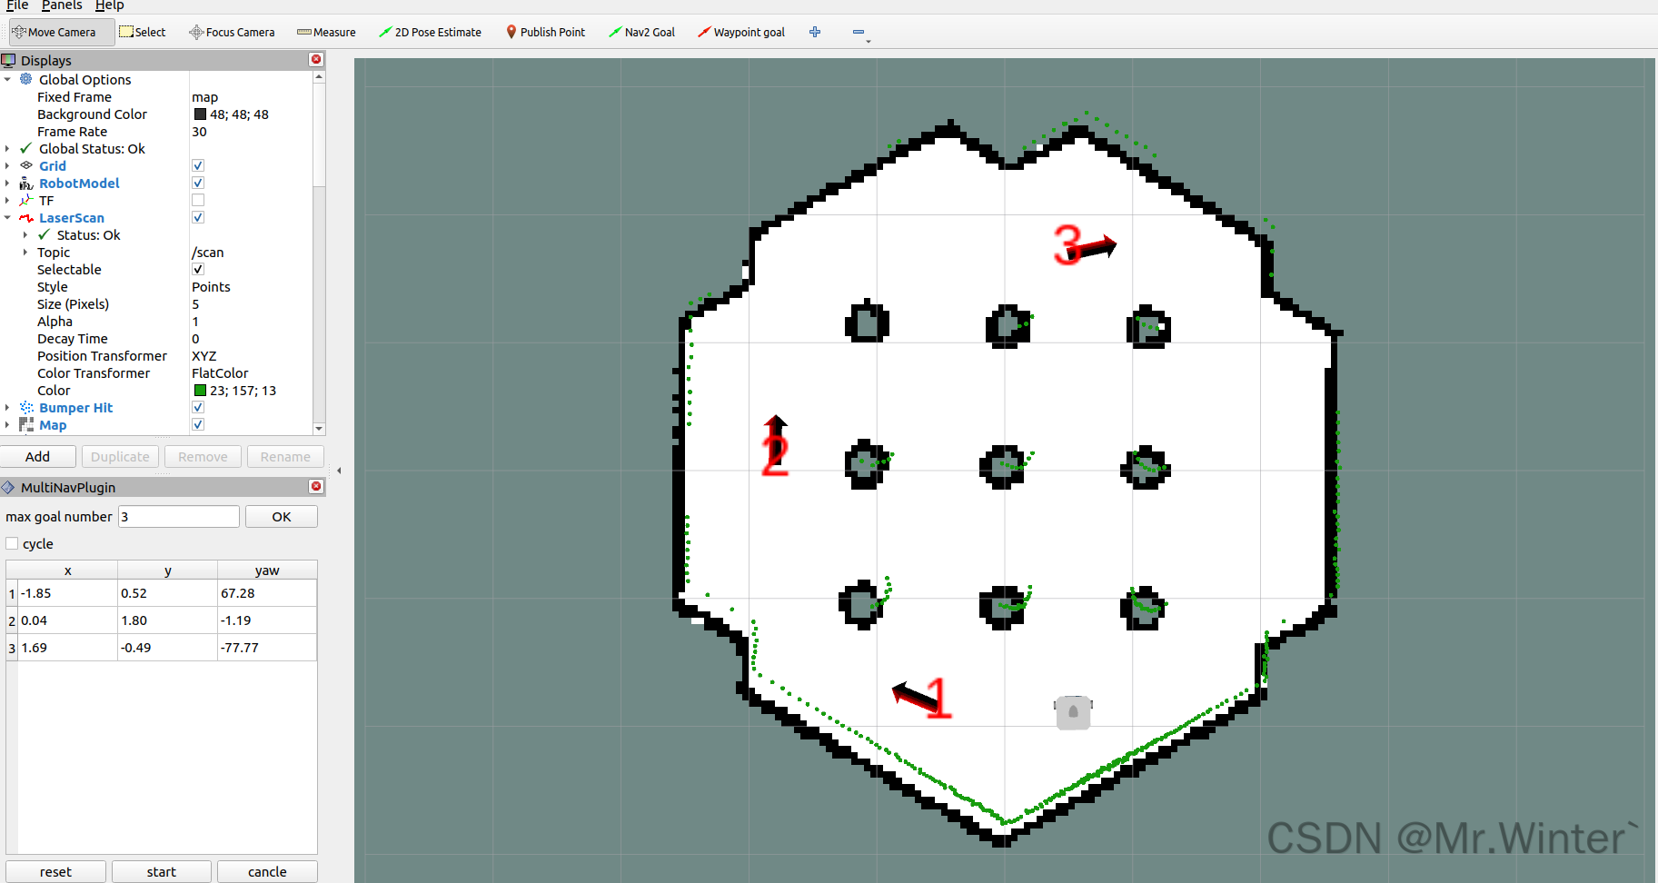This screenshot has width=1658, height=883.
Task: Click the LaserScan display icon
Action: pos(26,217)
